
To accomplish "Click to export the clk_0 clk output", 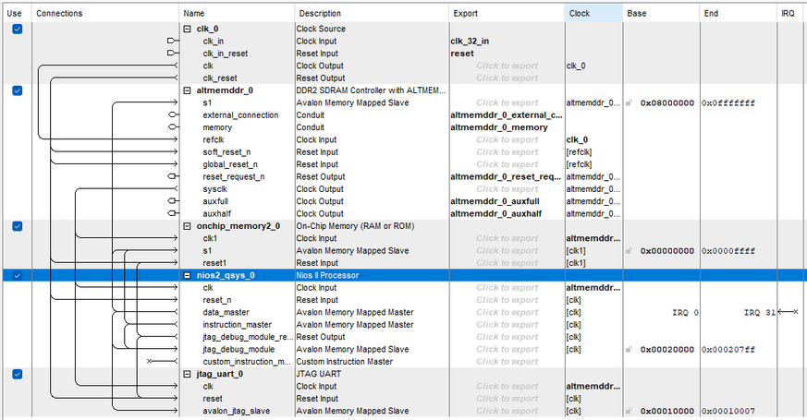I will 507,66.
